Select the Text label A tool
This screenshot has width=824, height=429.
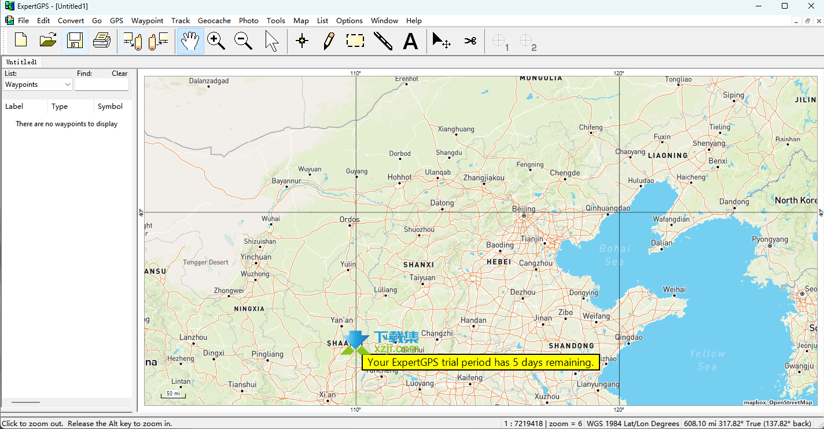(x=410, y=41)
